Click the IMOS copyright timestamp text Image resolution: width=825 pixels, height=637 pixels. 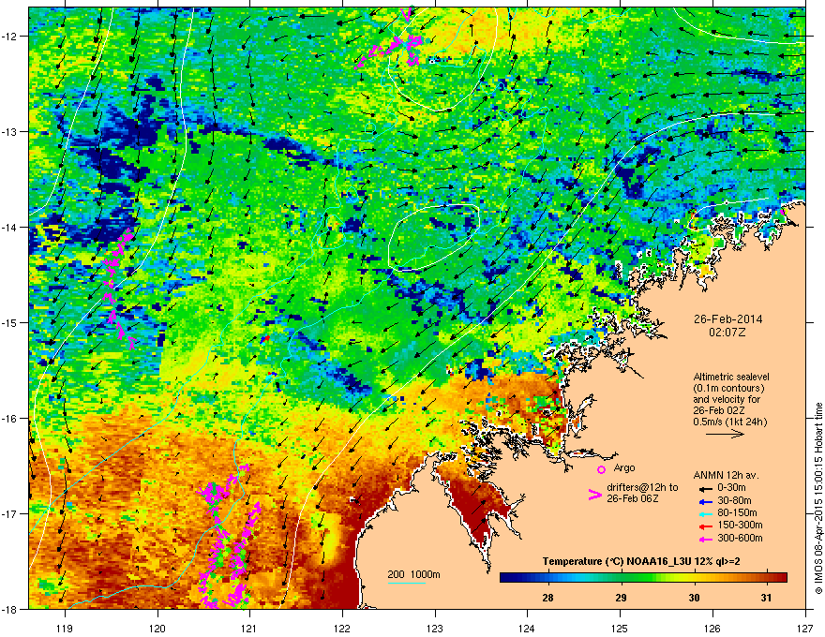[818, 498]
